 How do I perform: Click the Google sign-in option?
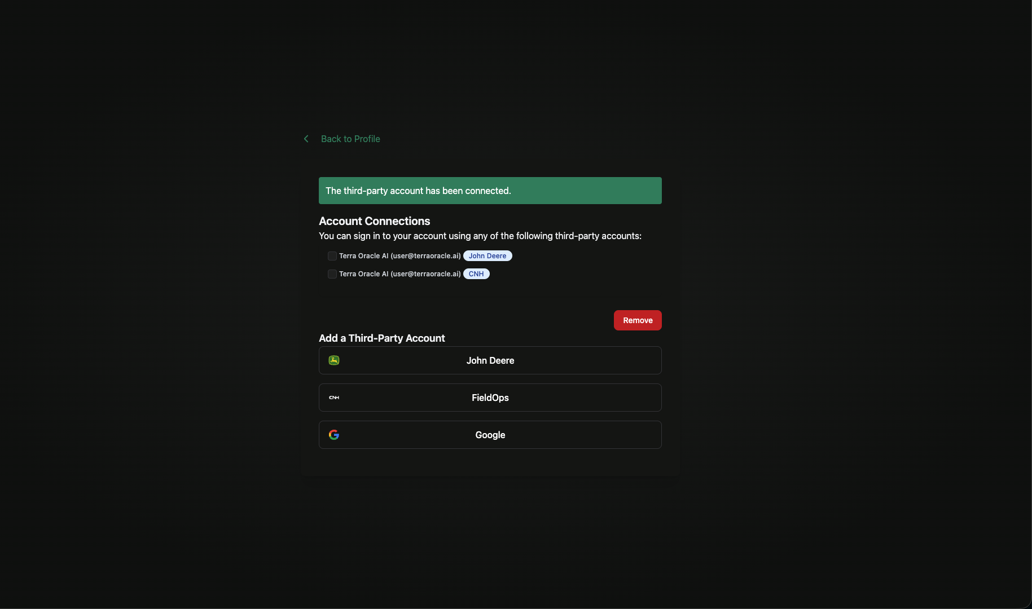click(490, 434)
